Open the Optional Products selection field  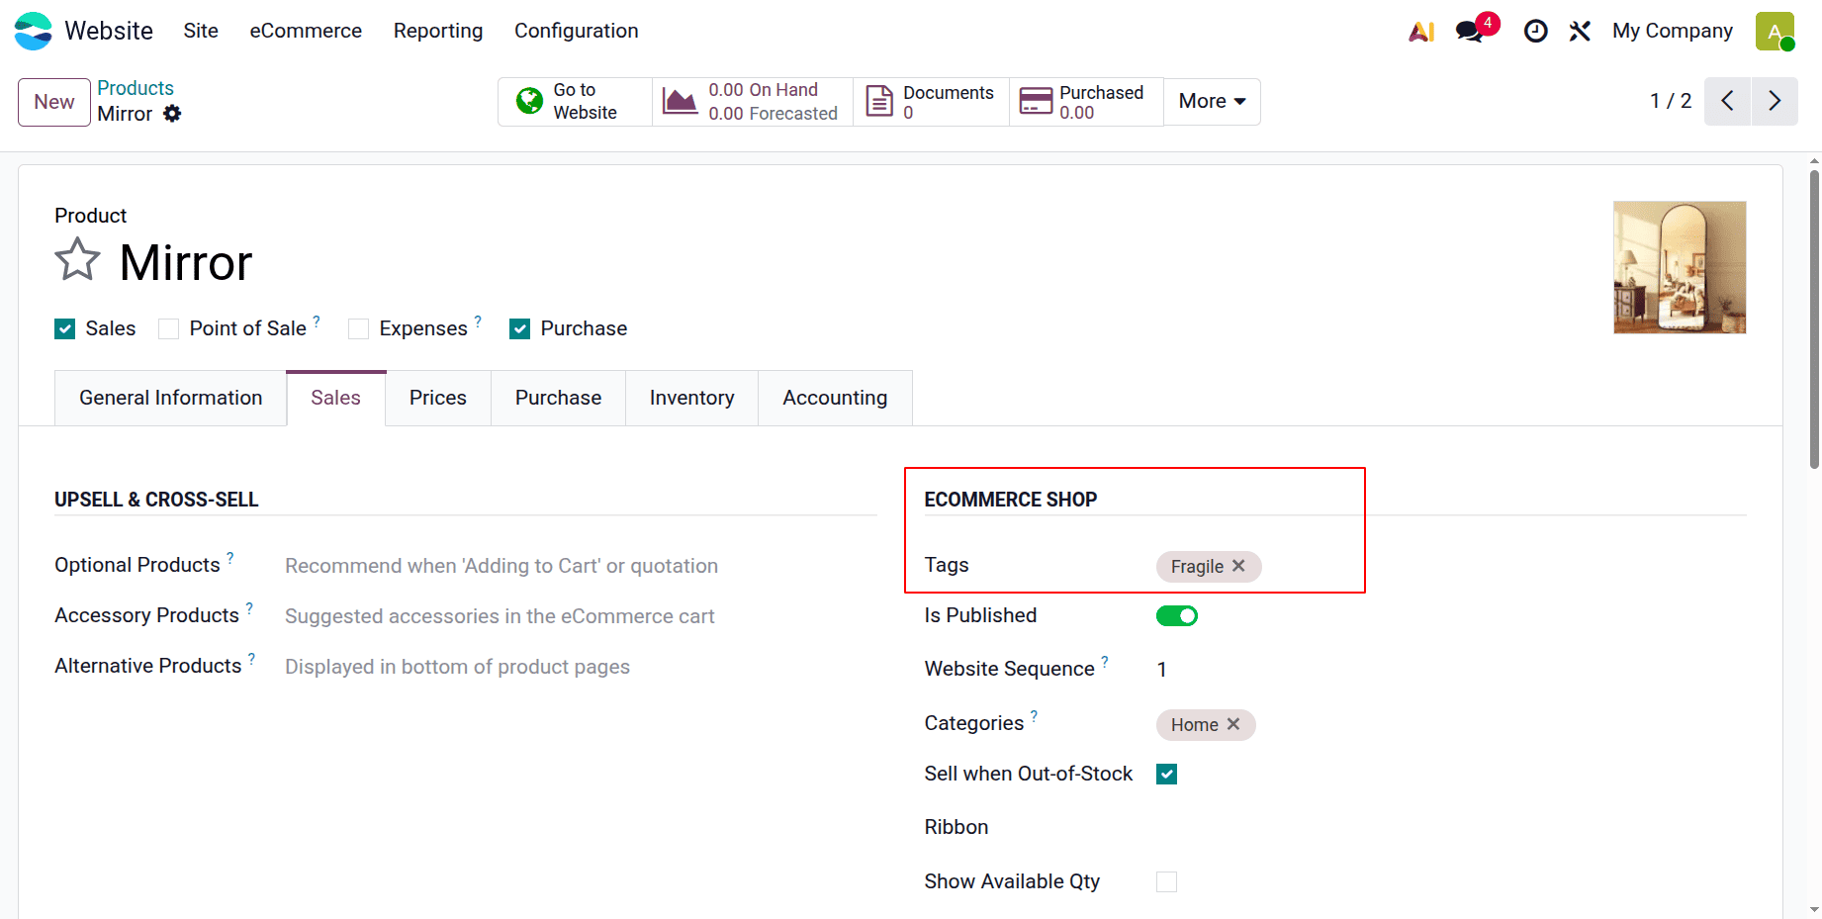[x=580, y=566]
